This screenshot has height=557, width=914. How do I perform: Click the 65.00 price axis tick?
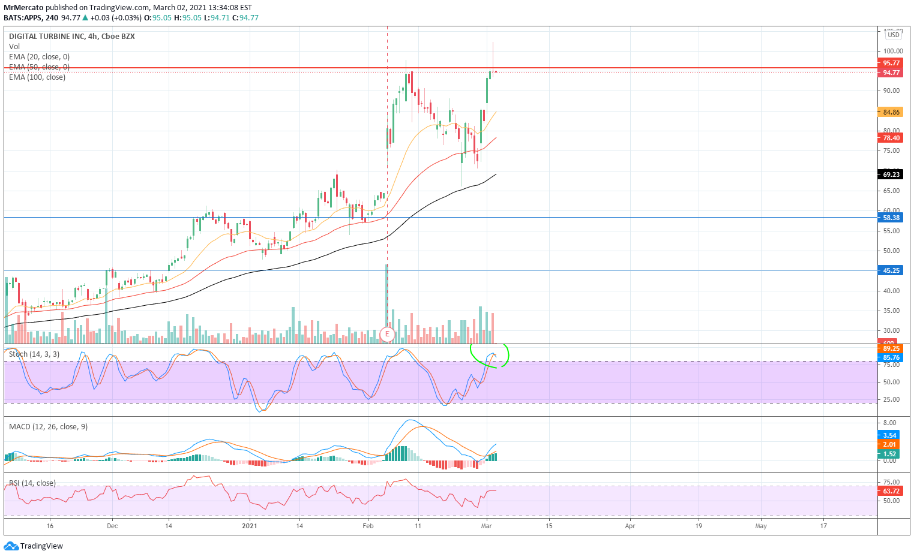pyautogui.click(x=891, y=191)
